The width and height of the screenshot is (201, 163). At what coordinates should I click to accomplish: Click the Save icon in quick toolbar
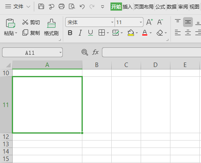click(41, 7)
